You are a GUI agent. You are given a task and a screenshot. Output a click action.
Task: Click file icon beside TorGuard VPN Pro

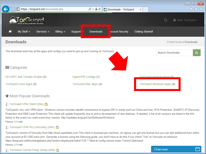click(7, 127)
